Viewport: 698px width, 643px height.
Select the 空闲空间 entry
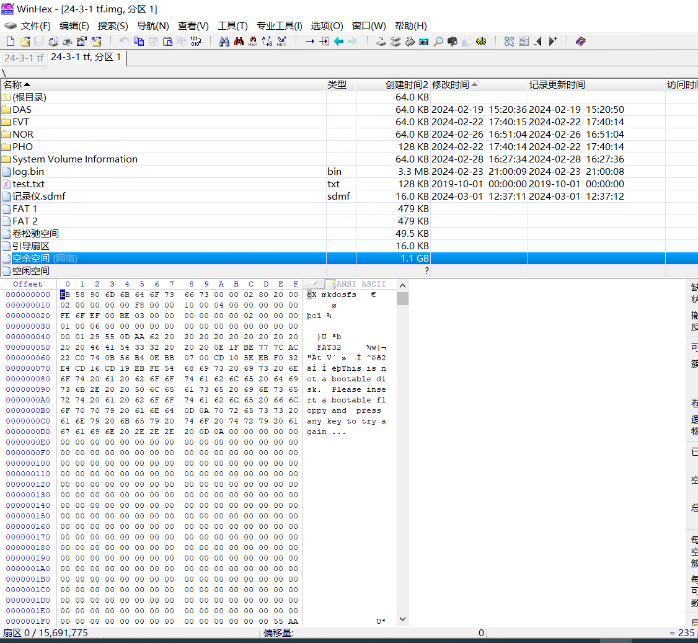(349, 271)
